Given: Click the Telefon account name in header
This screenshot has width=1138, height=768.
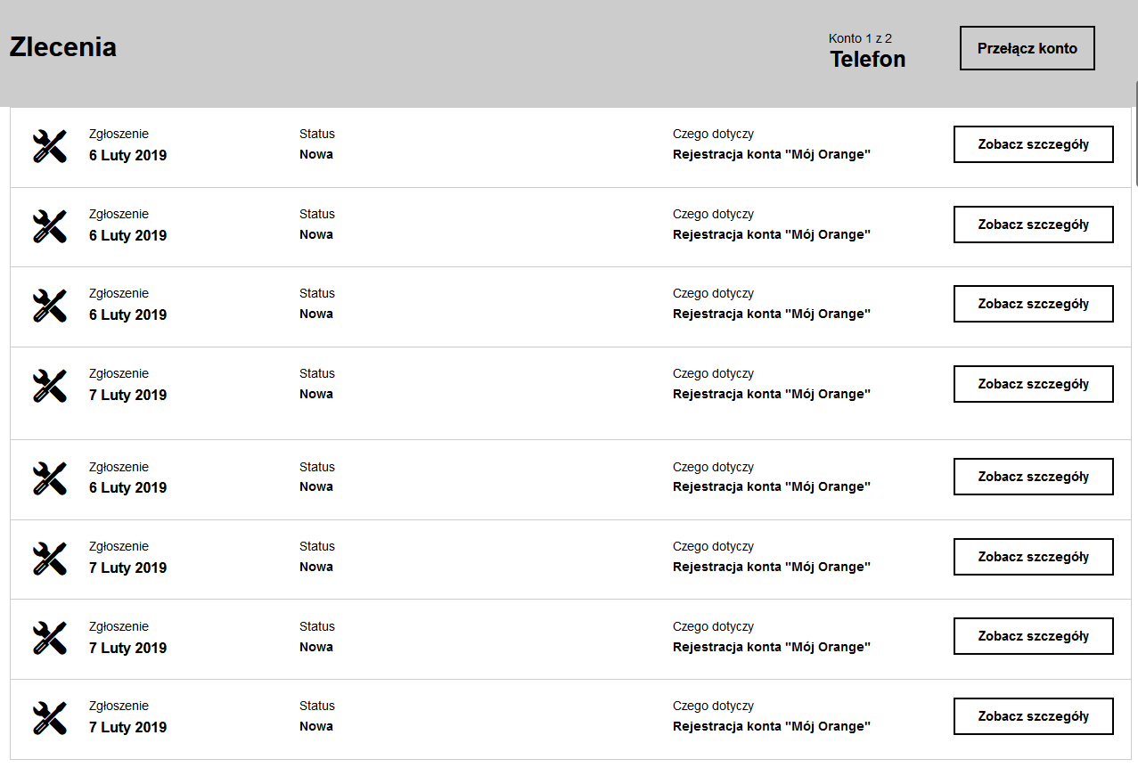Looking at the screenshot, I should (x=867, y=59).
